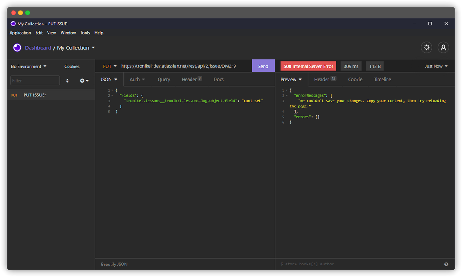
Task: Click the sort arrows next to Filter
Action: click(67, 81)
